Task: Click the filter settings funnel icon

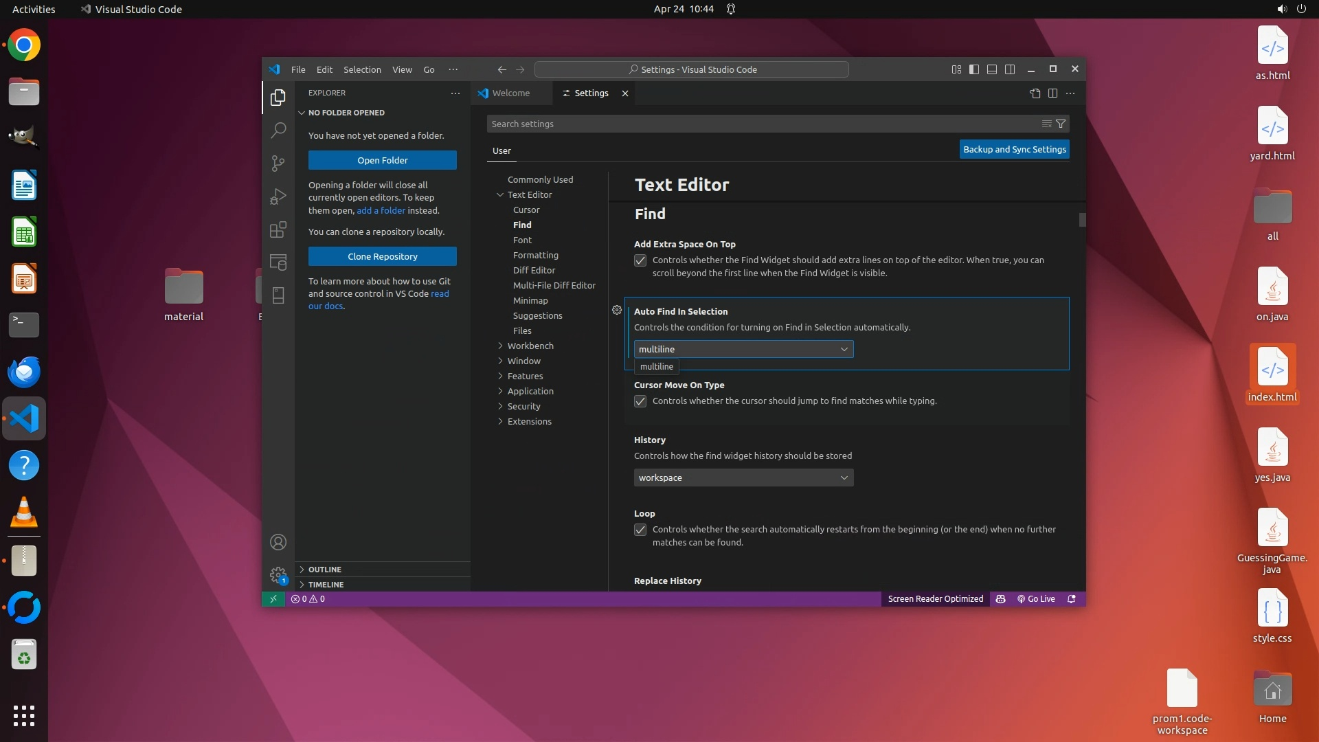Action: pyautogui.click(x=1061, y=124)
